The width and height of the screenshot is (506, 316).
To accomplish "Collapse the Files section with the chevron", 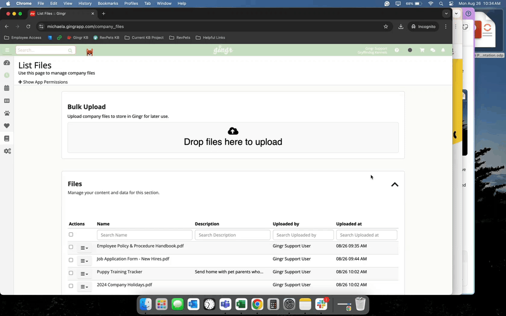I will [x=394, y=185].
